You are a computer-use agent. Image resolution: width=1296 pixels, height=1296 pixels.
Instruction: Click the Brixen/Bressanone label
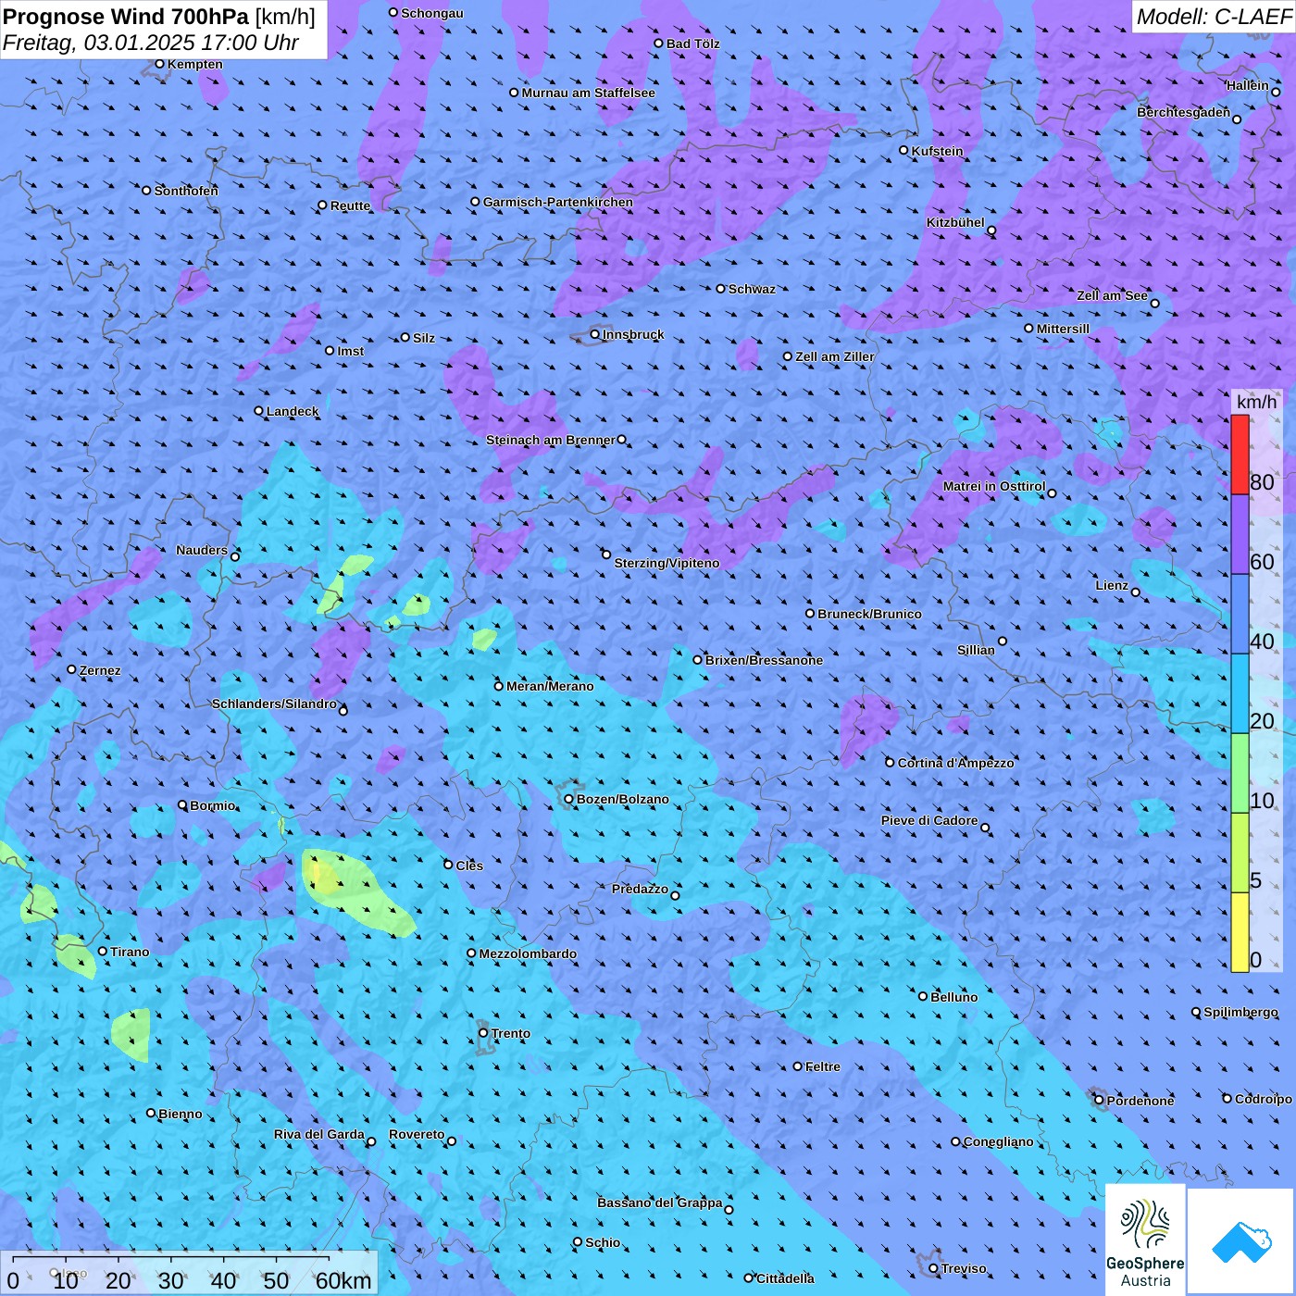[764, 660]
